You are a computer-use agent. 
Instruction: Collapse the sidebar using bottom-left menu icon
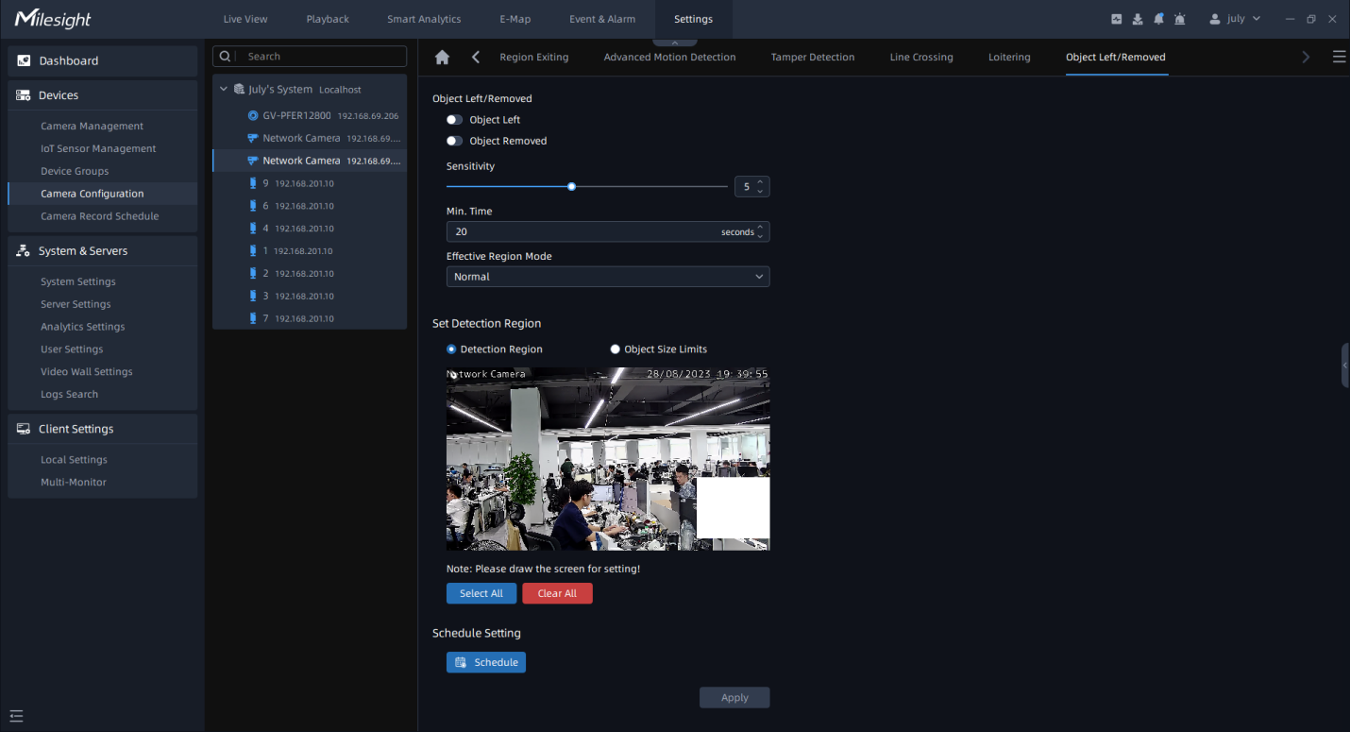[16, 716]
